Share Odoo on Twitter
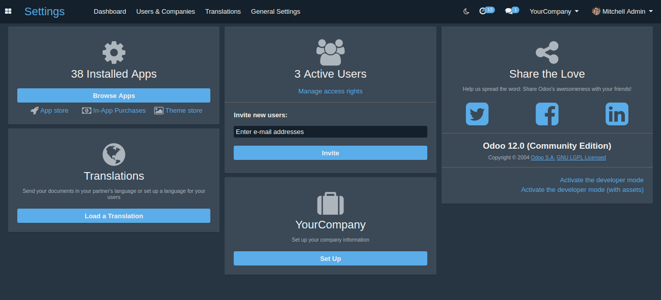The width and height of the screenshot is (661, 300). [477, 114]
